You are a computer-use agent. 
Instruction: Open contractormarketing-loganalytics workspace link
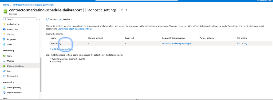click(177, 43)
